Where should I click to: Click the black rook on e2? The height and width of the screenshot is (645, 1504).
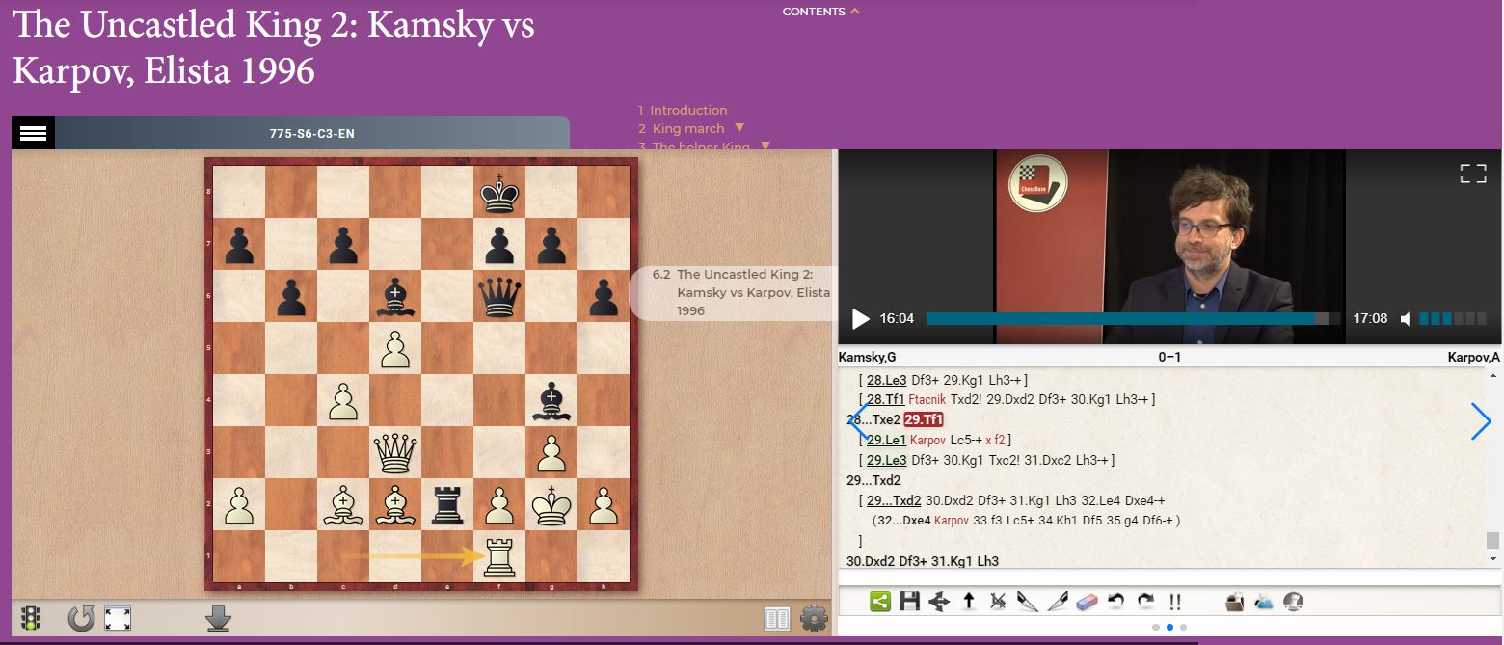447,505
